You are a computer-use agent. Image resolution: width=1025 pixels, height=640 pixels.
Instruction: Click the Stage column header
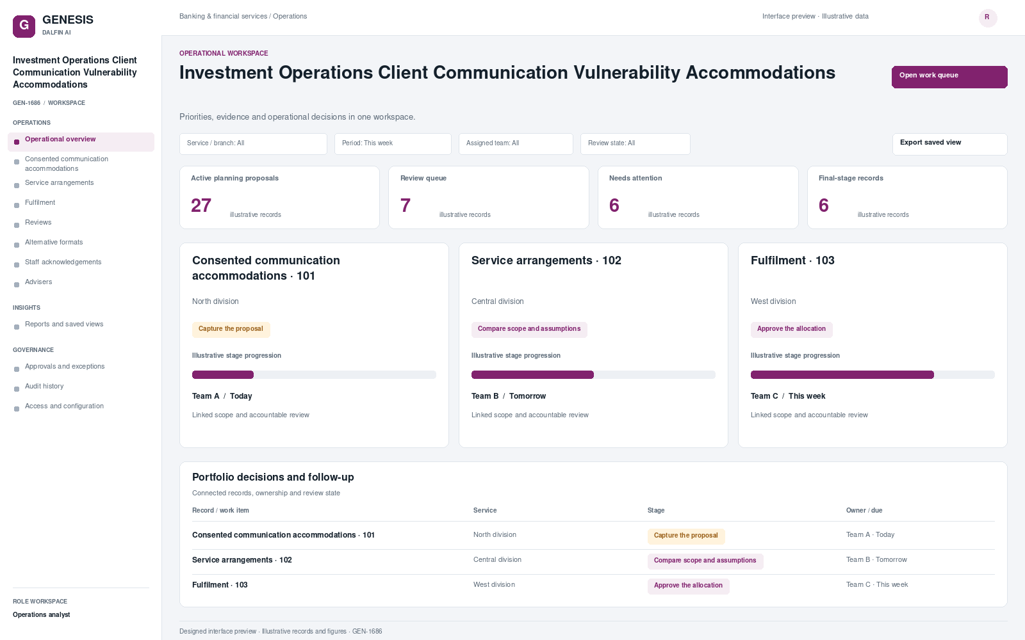pos(656,511)
